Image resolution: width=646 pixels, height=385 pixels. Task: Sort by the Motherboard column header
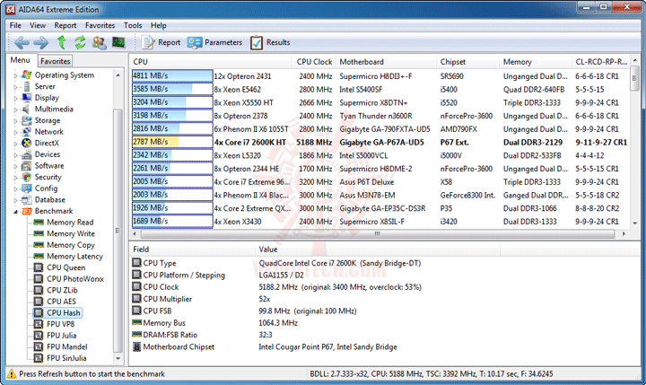click(386, 62)
